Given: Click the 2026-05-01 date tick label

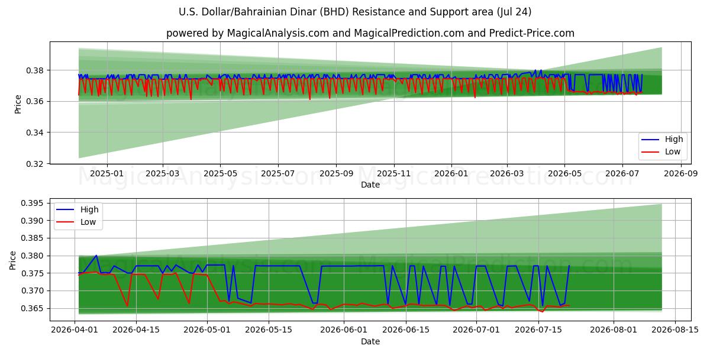Looking at the screenshot, I should pyautogui.click(x=207, y=330).
